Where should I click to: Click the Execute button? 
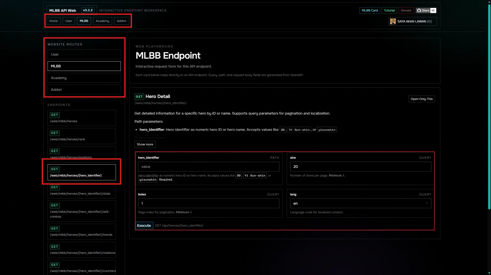144,226
